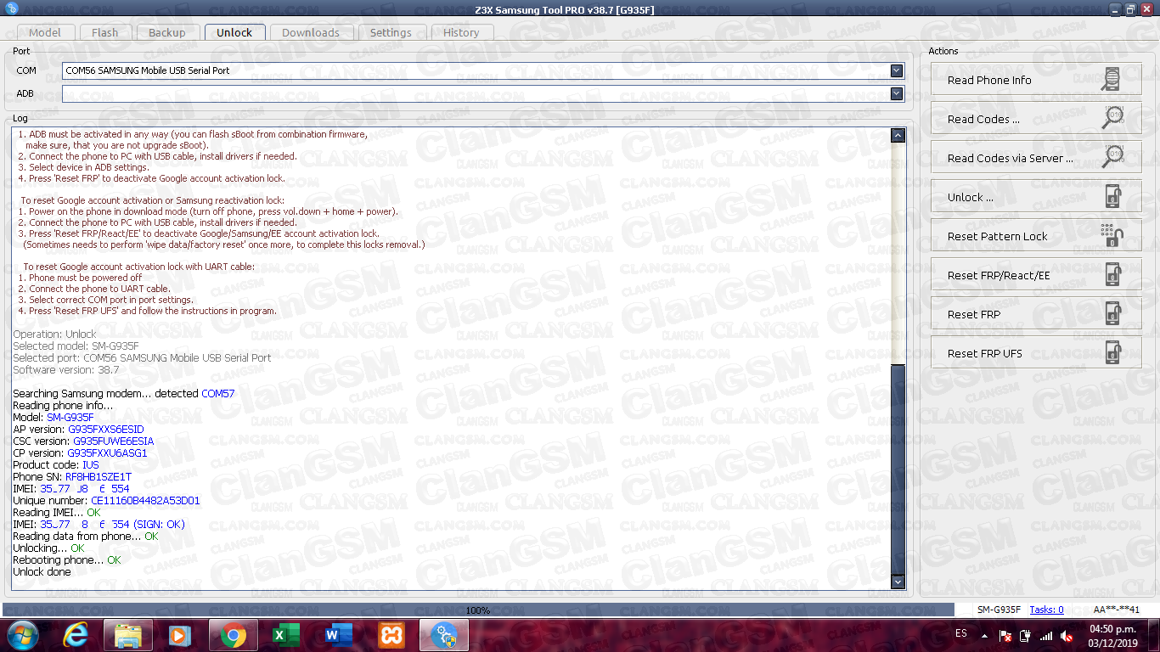The image size is (1160, 652).
Task: Click the 100% progress bar
Action: (x=478, y=610)
